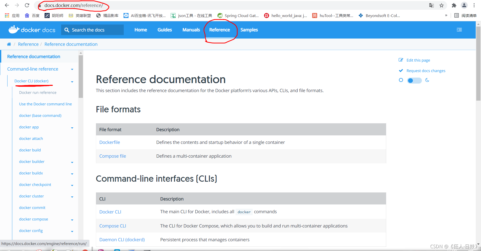Expand the docker cluster submenu arrow
This screenshot has width=481, height=251.
click(72, 197)
